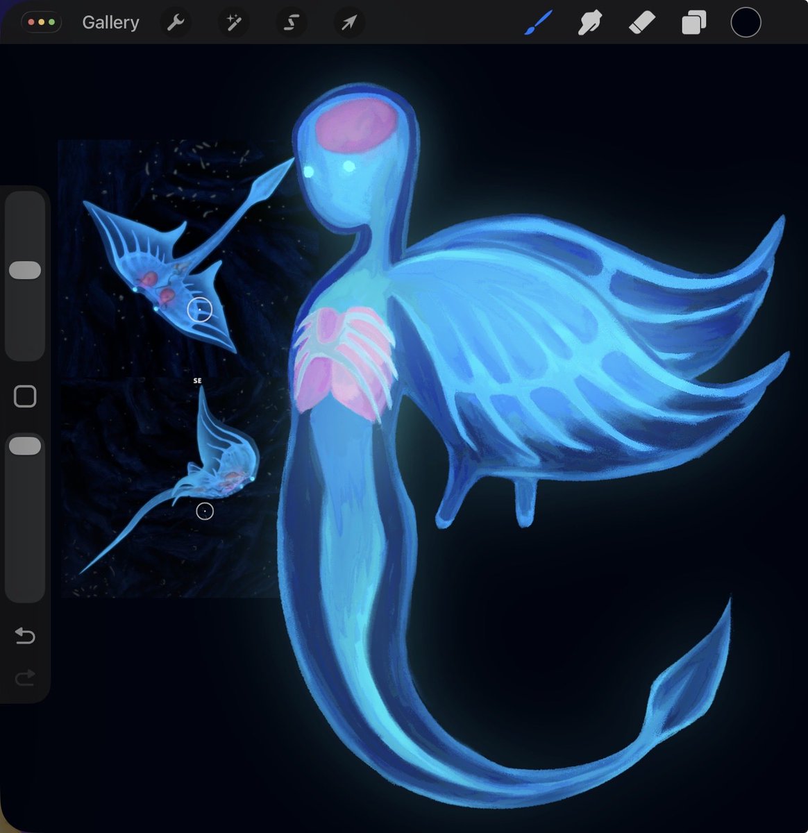
Task: Activate the Transform arrow tool
Action: [x=348, y=23]
